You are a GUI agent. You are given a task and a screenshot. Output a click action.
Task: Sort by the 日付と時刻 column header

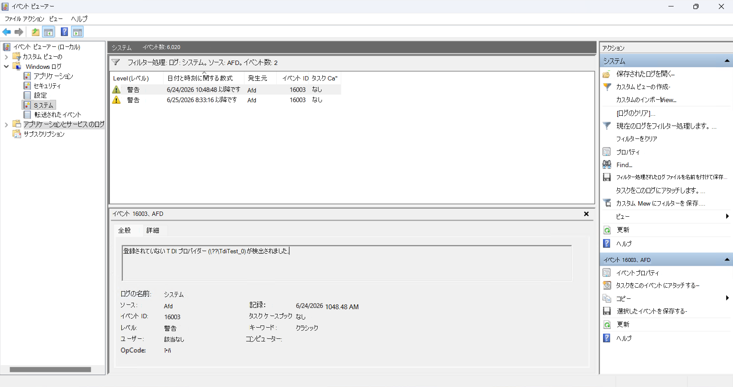coord(204,78)
